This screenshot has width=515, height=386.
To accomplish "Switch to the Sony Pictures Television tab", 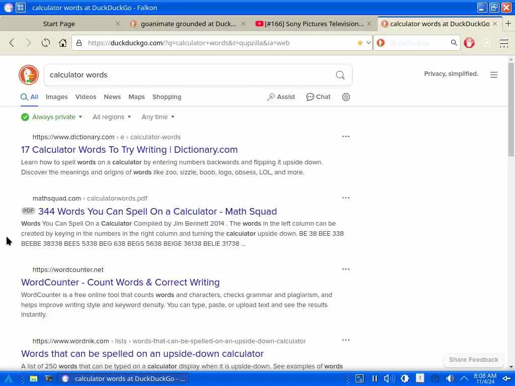I will [314, 24].
